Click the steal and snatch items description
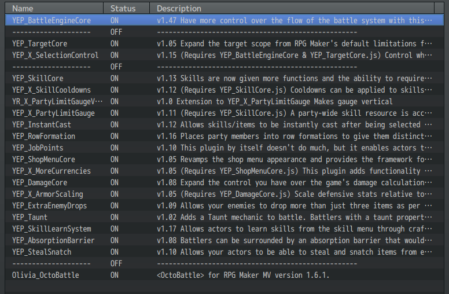 (295, 252)
